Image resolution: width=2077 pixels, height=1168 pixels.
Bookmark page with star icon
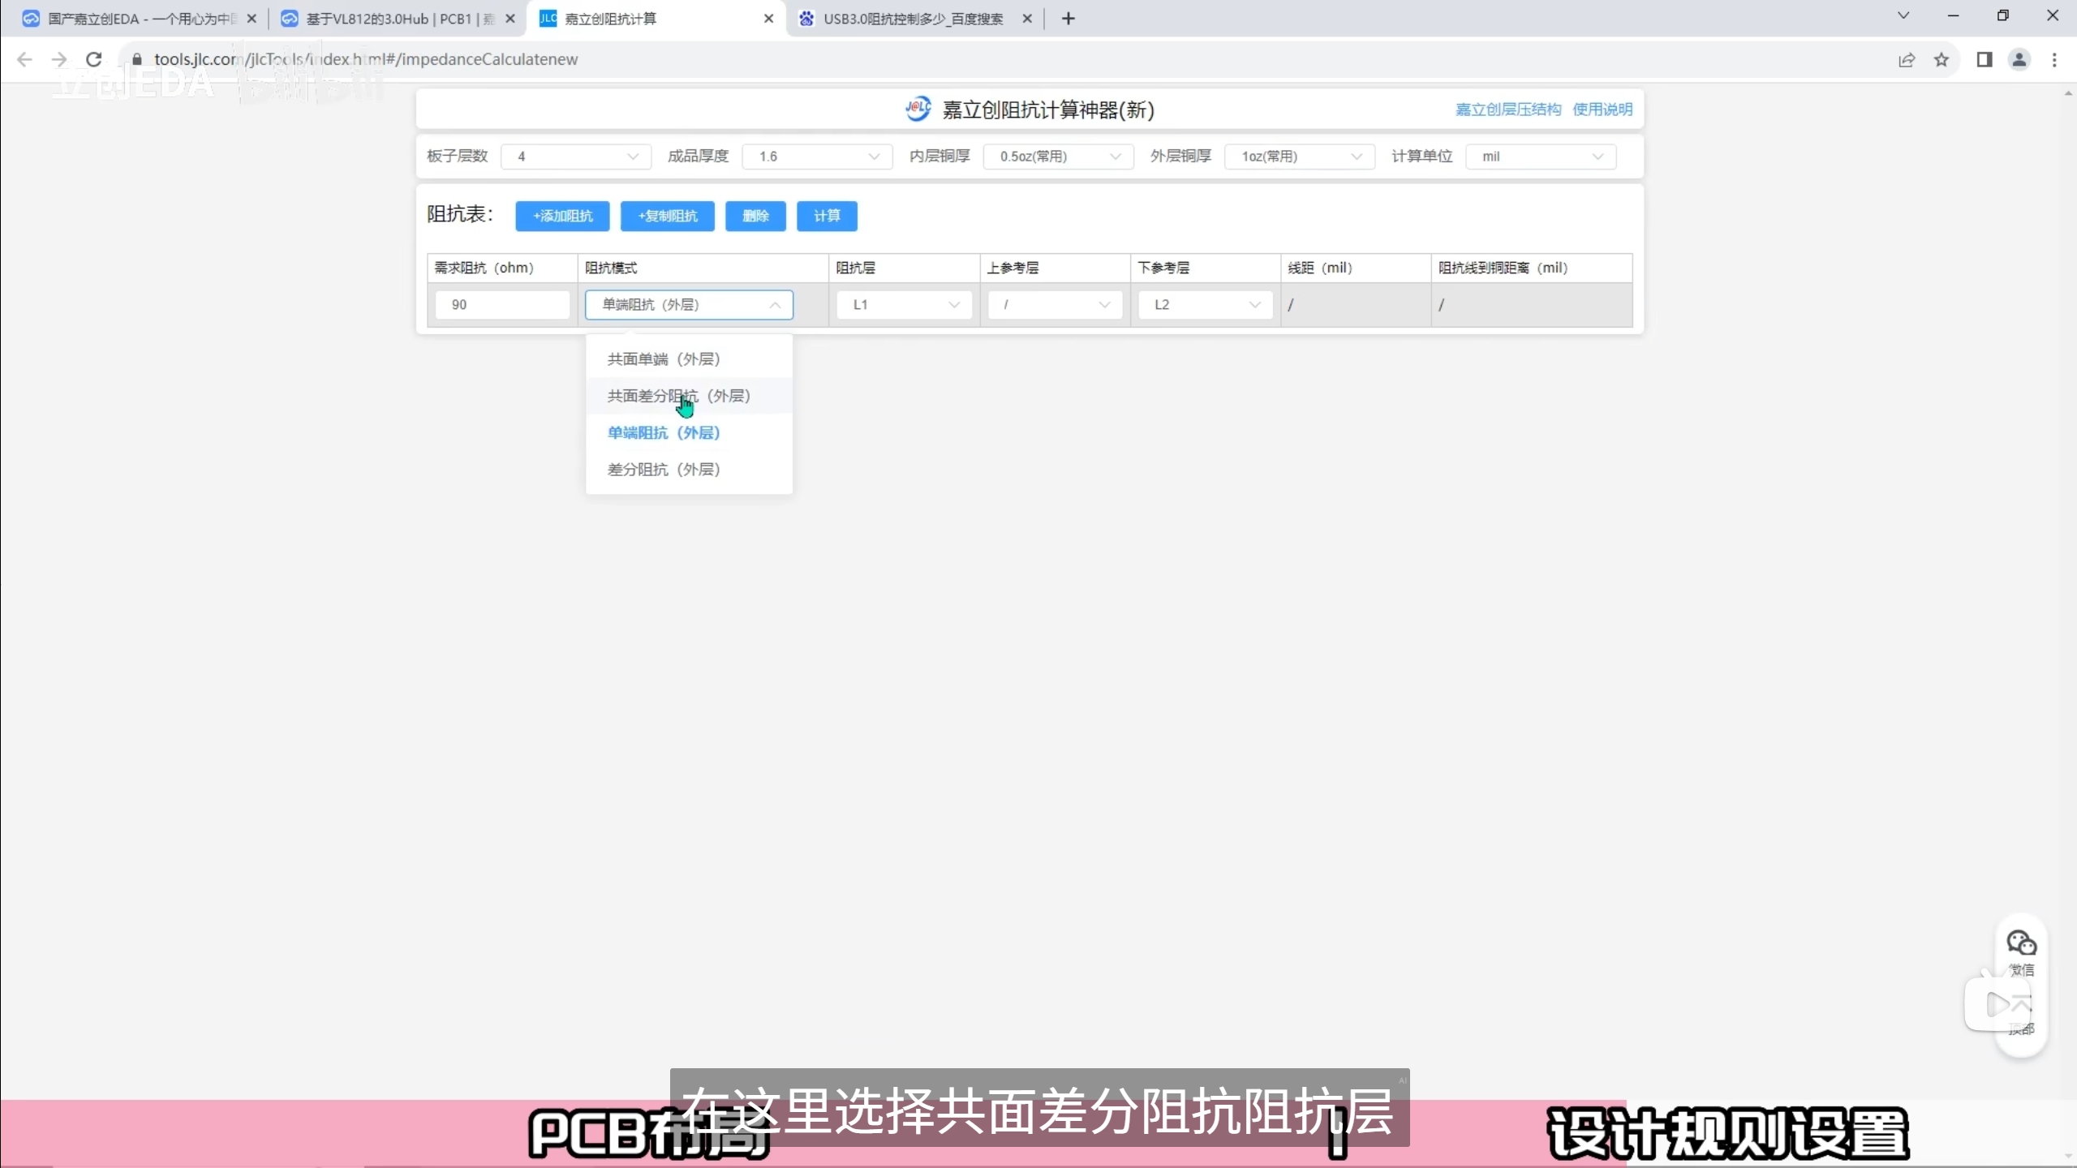pos(1942,59)
